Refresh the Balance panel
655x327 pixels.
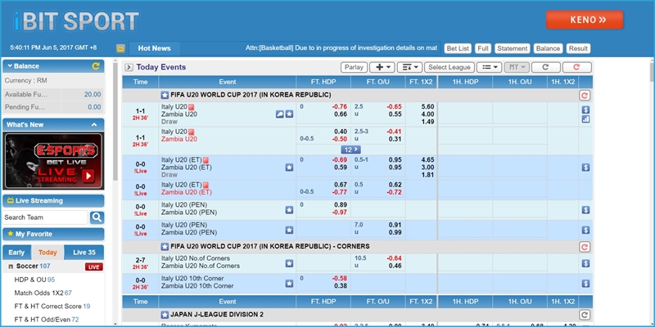(97, 65)
